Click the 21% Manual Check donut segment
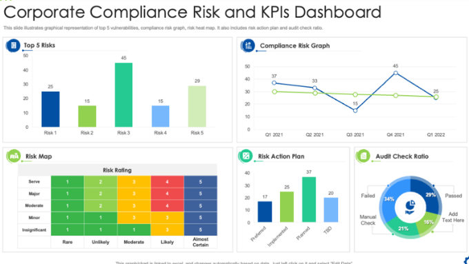The width and height of the screenshot is (469, 264). [403, 228]
